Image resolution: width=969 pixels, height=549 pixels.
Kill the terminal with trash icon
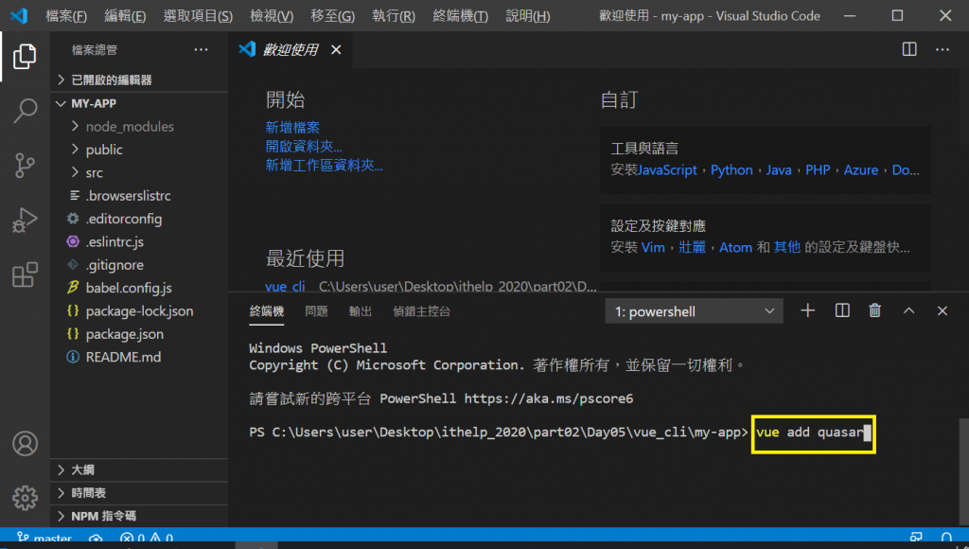pyautogui.click(x=874, y=310)
